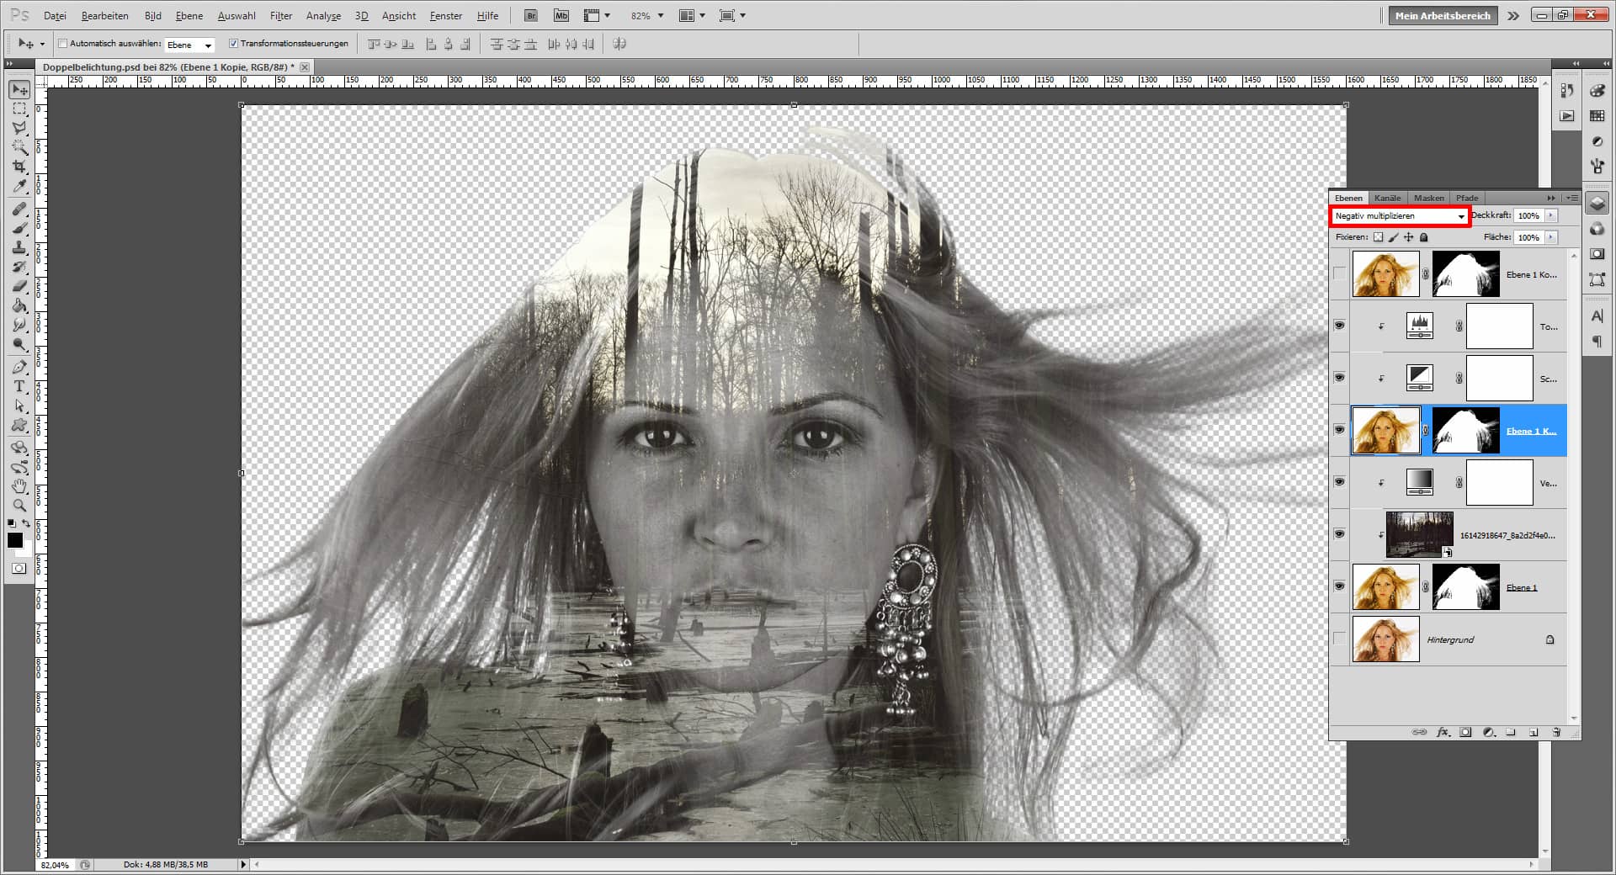Hide the Ebene 1 layer visibility eye

(1339, 587)
